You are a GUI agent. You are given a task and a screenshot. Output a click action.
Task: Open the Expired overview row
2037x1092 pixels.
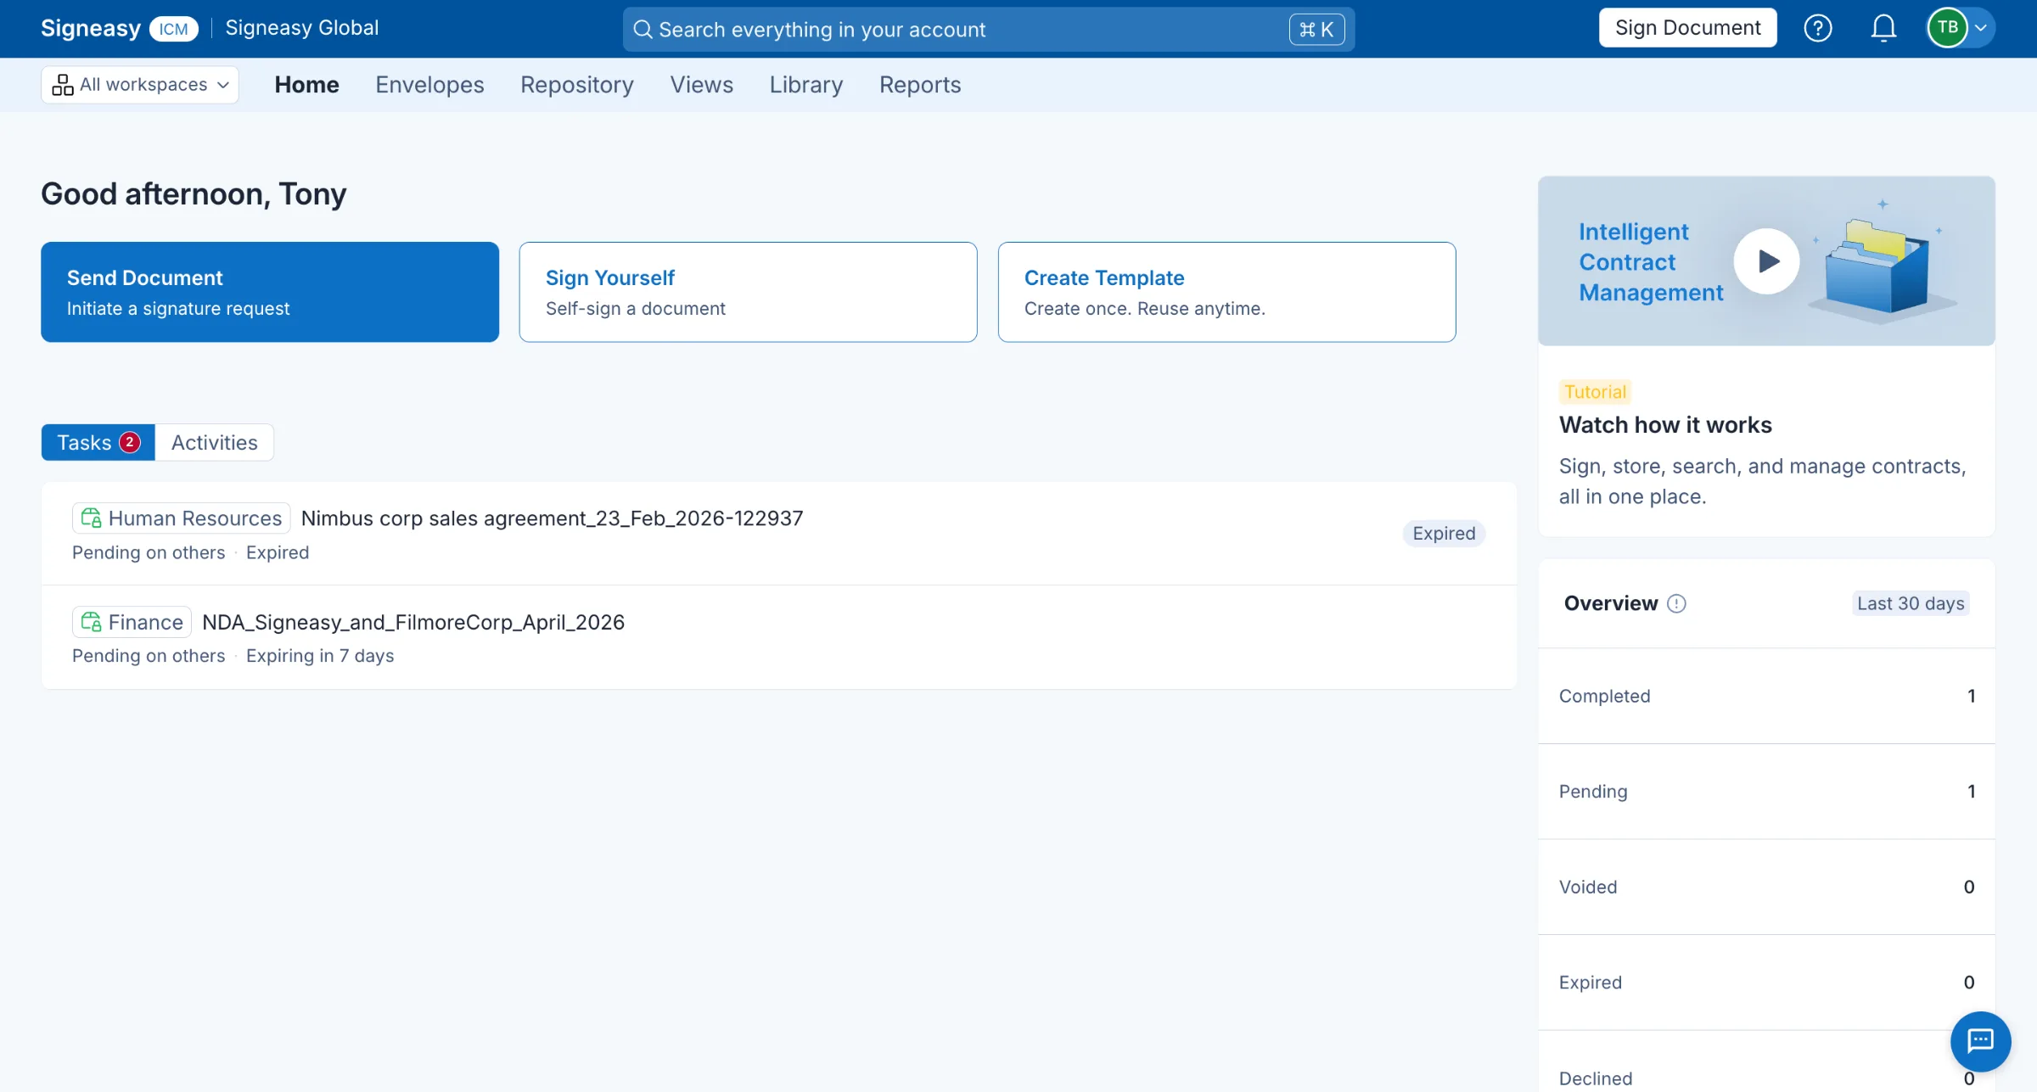point(1766,983)
